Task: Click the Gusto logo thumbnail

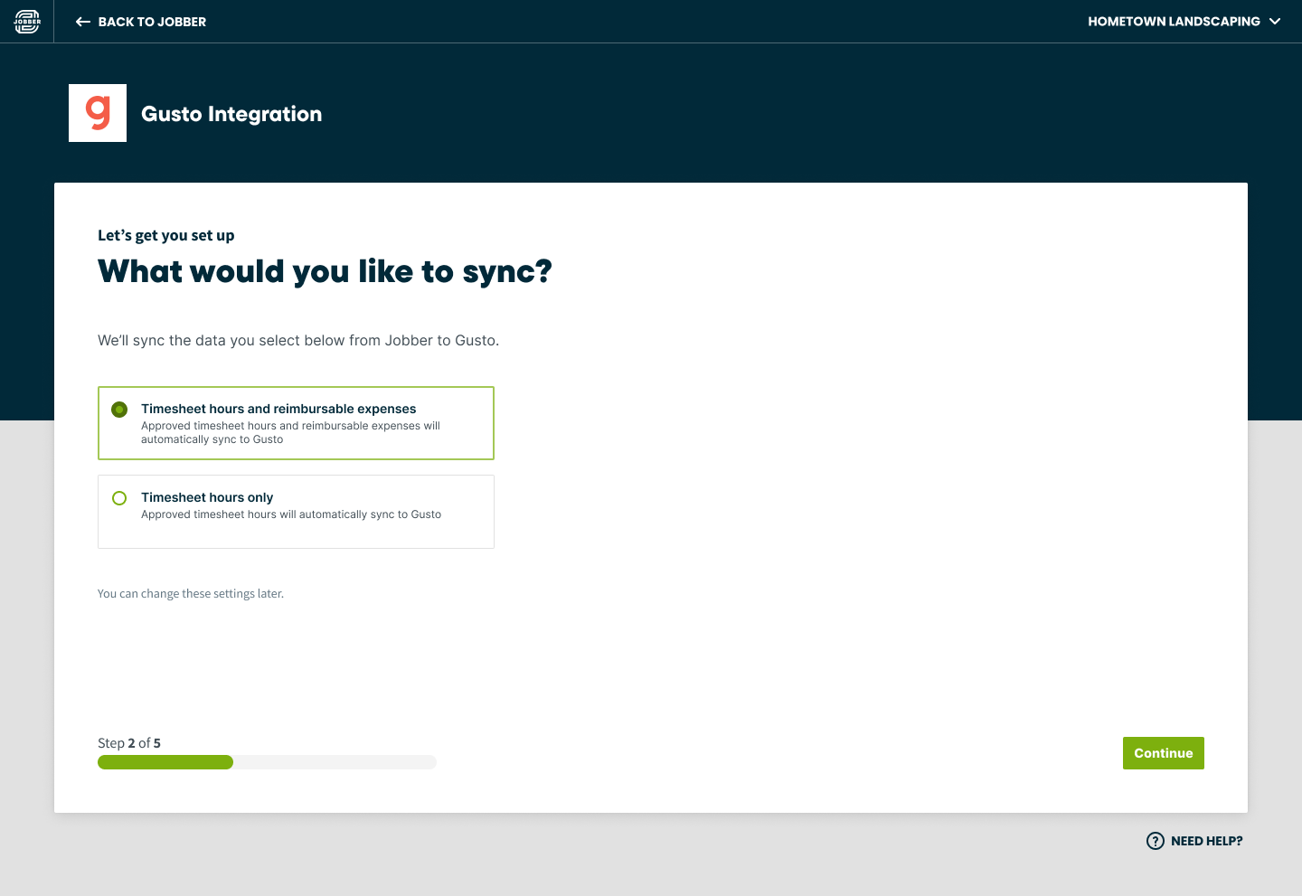Action: (98, 113)
